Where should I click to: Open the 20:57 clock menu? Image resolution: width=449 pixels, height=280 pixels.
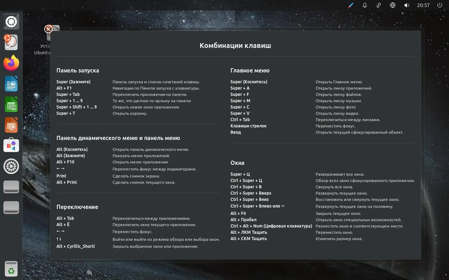tap(423, 5)
